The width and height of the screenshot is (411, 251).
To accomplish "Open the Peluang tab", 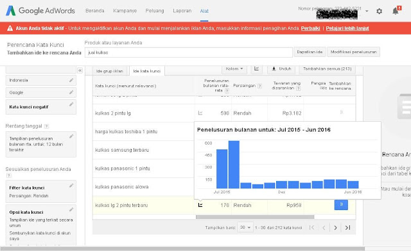I will click(155, 11).
